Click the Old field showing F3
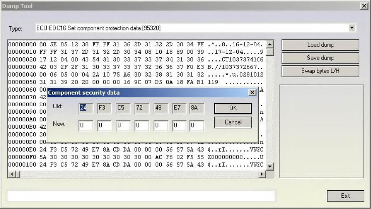Screen dimensions: 371x209 104,108
